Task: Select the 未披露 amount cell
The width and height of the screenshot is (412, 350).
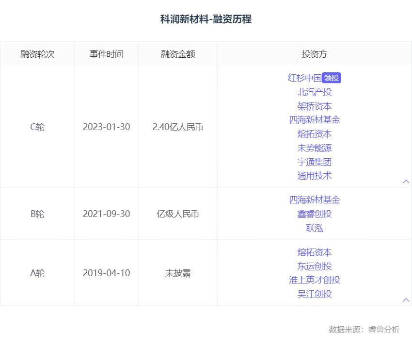Action: tap(178, 273)
